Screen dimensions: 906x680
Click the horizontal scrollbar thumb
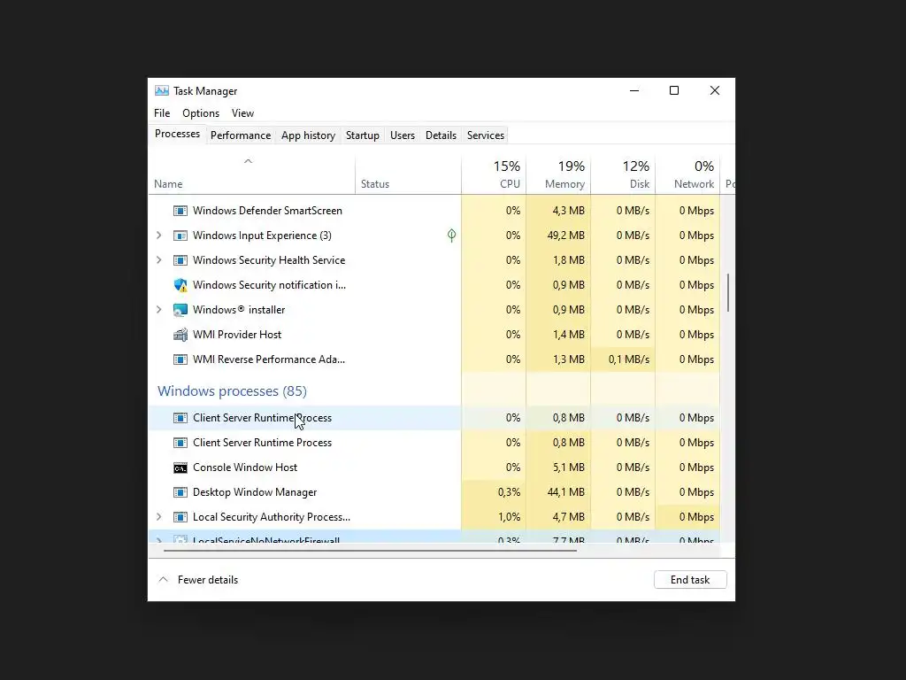[x=370, y=551]
